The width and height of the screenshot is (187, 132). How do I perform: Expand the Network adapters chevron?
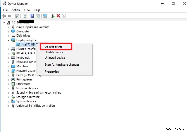[8, 71]
